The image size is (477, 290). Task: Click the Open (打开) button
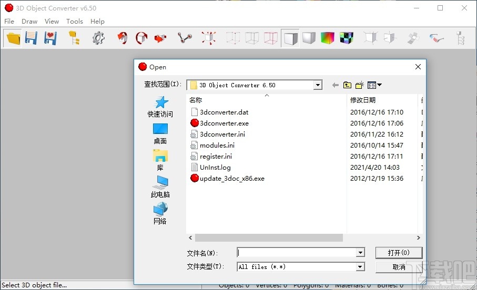(399, 253)
